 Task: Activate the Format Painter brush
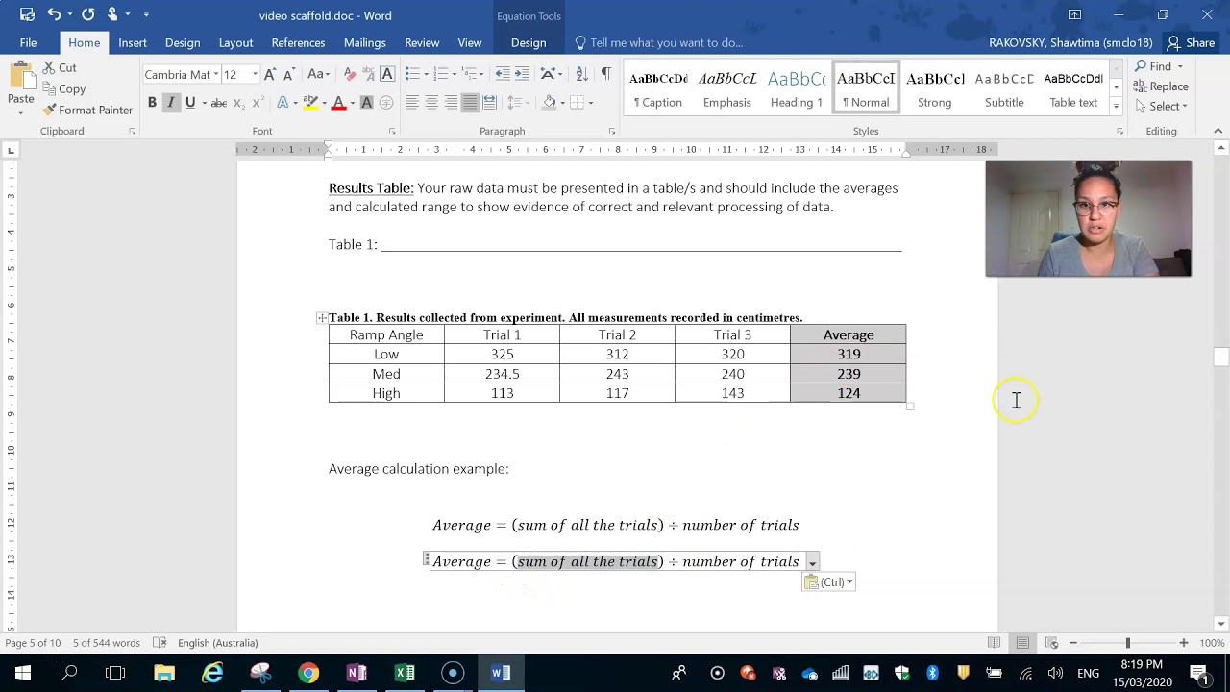coord(48,110)
